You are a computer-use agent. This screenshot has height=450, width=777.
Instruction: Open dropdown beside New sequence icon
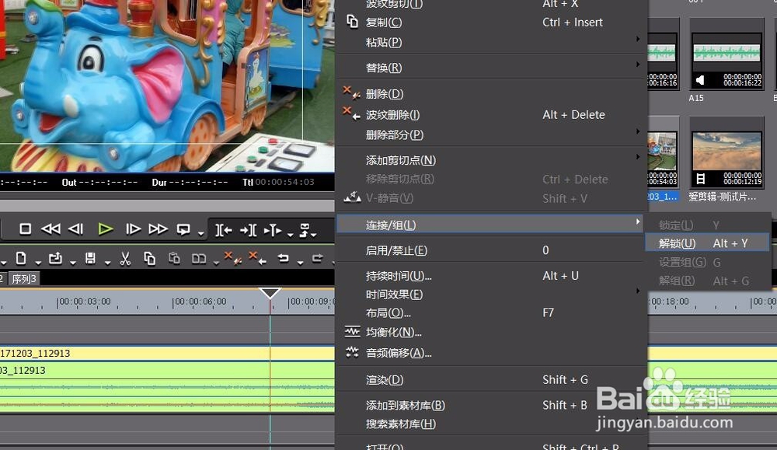(x=37, y=263)
